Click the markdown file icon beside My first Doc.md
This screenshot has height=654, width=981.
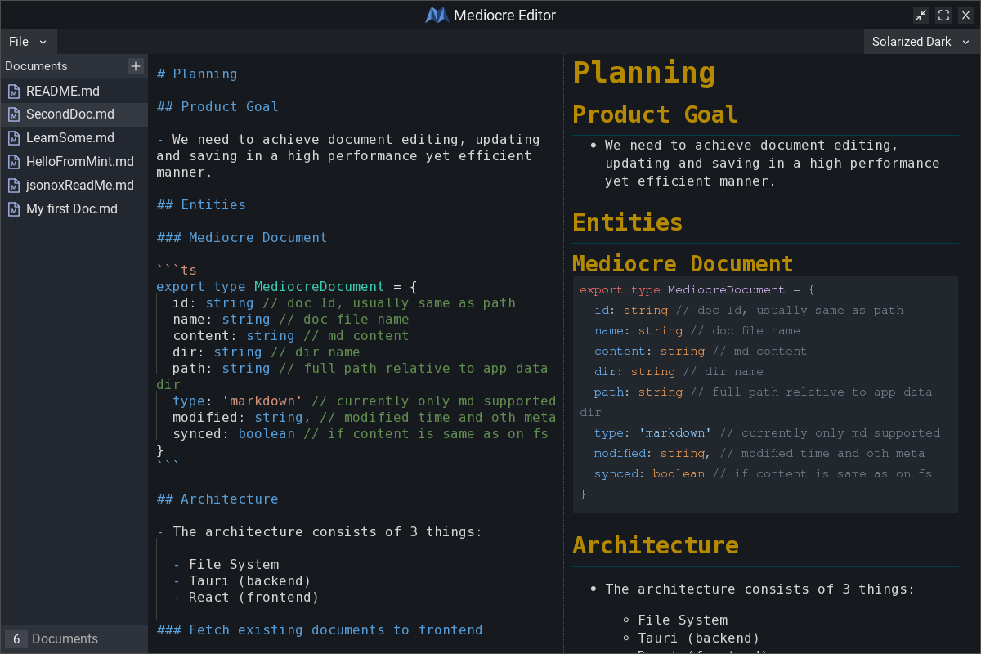(x=14, y=209)
